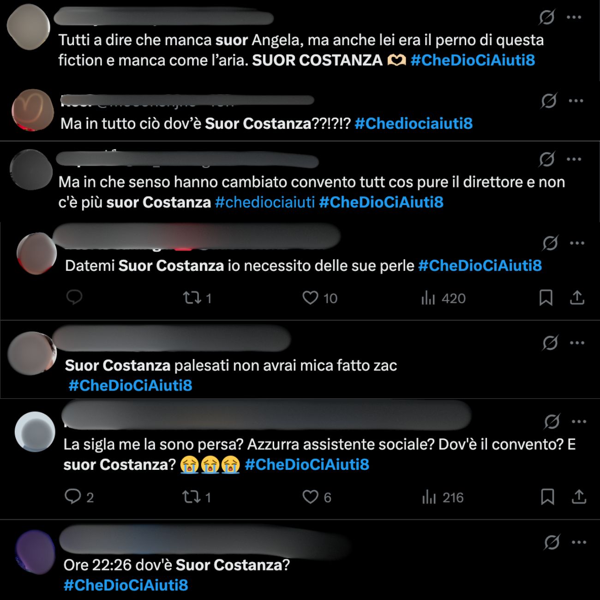Open replies on the 'La sigla' tweet
600x600 pixels.
(x=72, y=497)
